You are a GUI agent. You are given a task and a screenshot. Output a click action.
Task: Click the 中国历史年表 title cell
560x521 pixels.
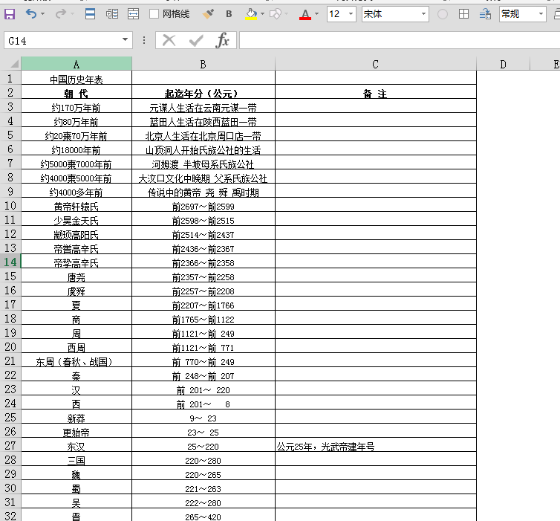pos(76,78)
